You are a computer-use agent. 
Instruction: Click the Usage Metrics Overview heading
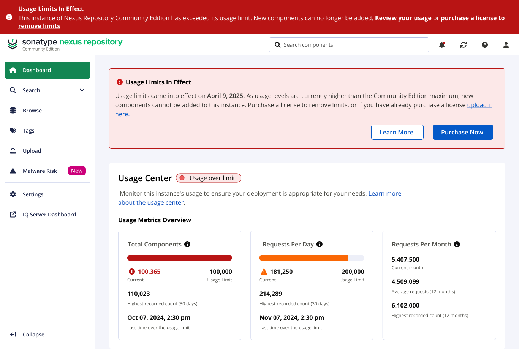pyautogui.click(x=155, y=220)
